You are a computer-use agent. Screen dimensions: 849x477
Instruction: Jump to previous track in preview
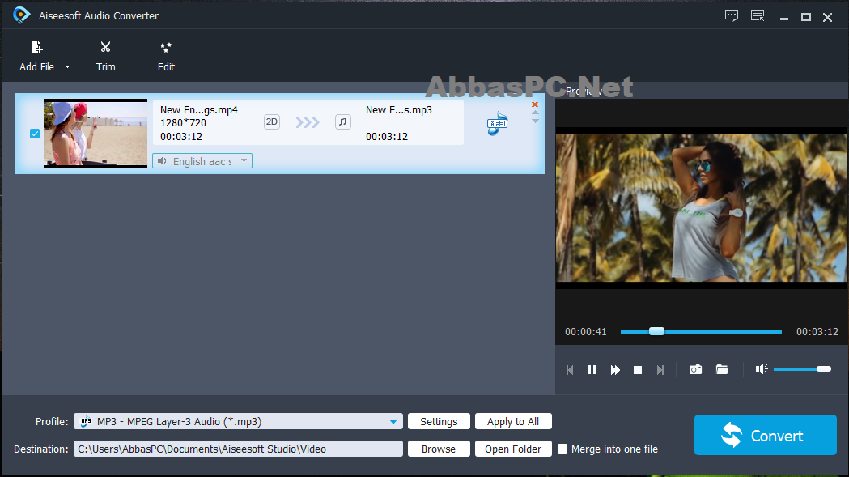click(570, 369)
